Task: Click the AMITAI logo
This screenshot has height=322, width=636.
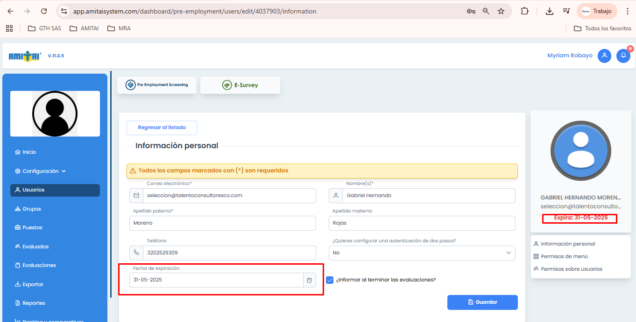Action: point(25,56)
